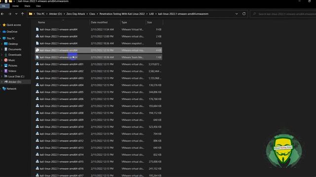The height and width of the screenshot is (177, 316).
Task: Click disk icon for amd64-s005 file
Action: (38, 92)
